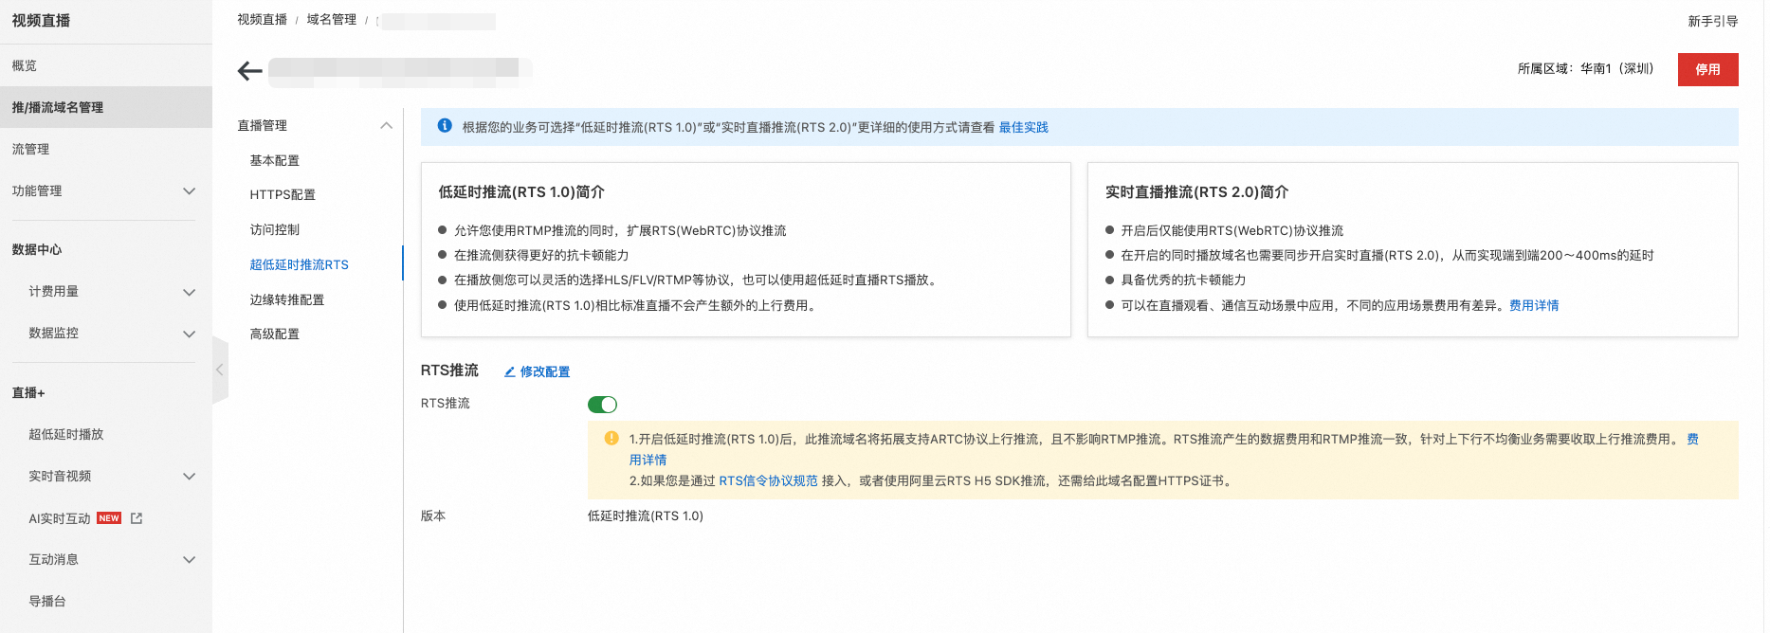
Task: Click the version value 低延时推流(RTS 1.0)
Action: [645, 515]
